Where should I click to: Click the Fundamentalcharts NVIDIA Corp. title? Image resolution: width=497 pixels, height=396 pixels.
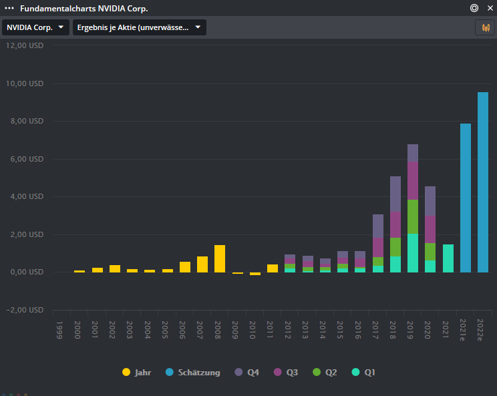[x=84, y=9]
